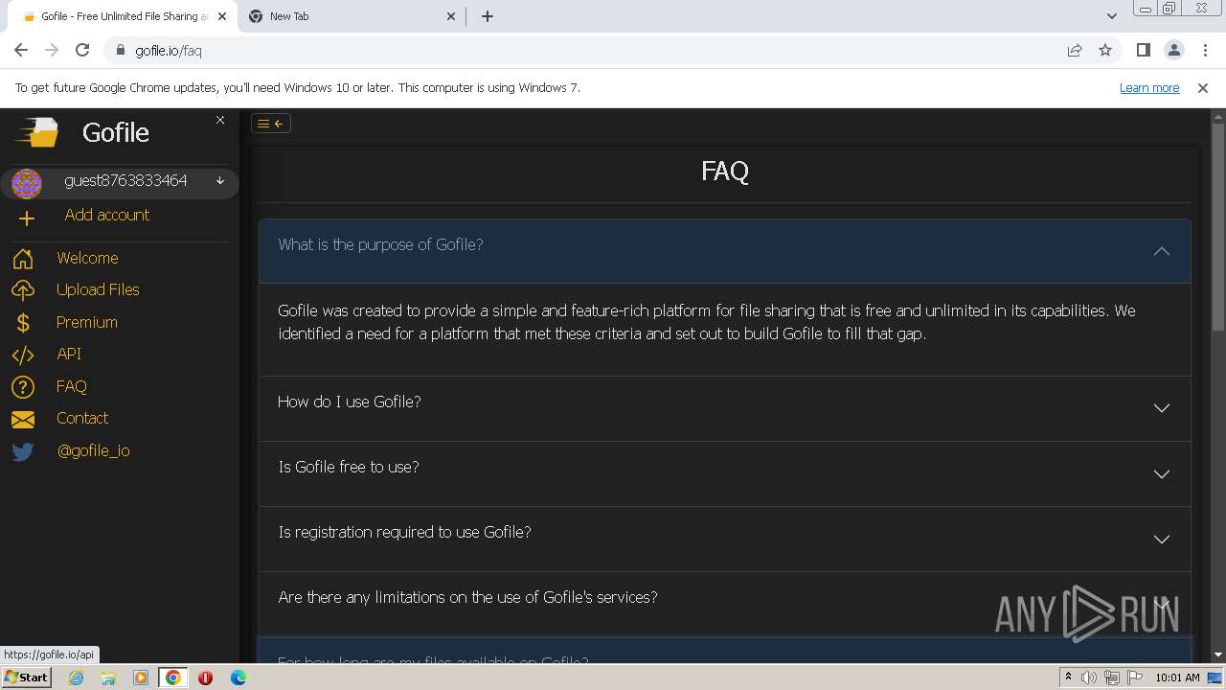Screen dimensions: 1226x690
Task: Open the Windows Start menu
Action: click(26, 678)
